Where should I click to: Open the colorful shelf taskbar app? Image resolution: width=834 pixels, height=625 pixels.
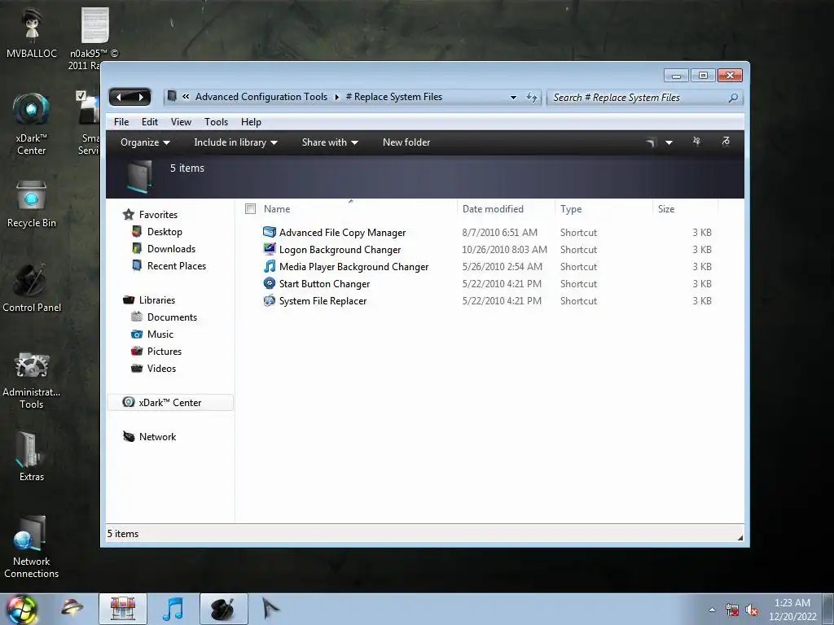[123, 609]
